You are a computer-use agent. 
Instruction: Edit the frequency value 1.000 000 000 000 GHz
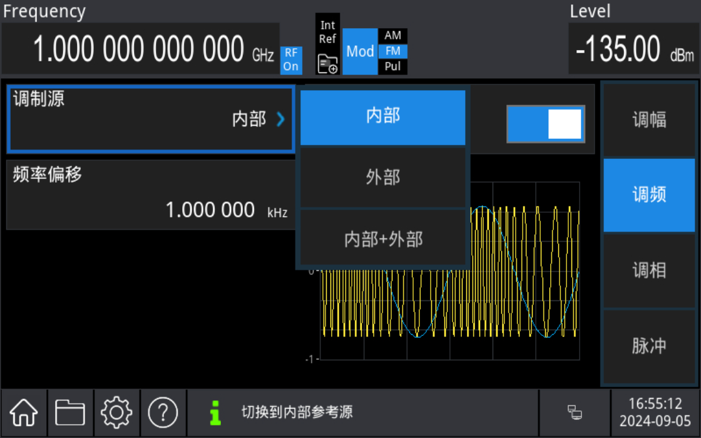click(141, 49)
